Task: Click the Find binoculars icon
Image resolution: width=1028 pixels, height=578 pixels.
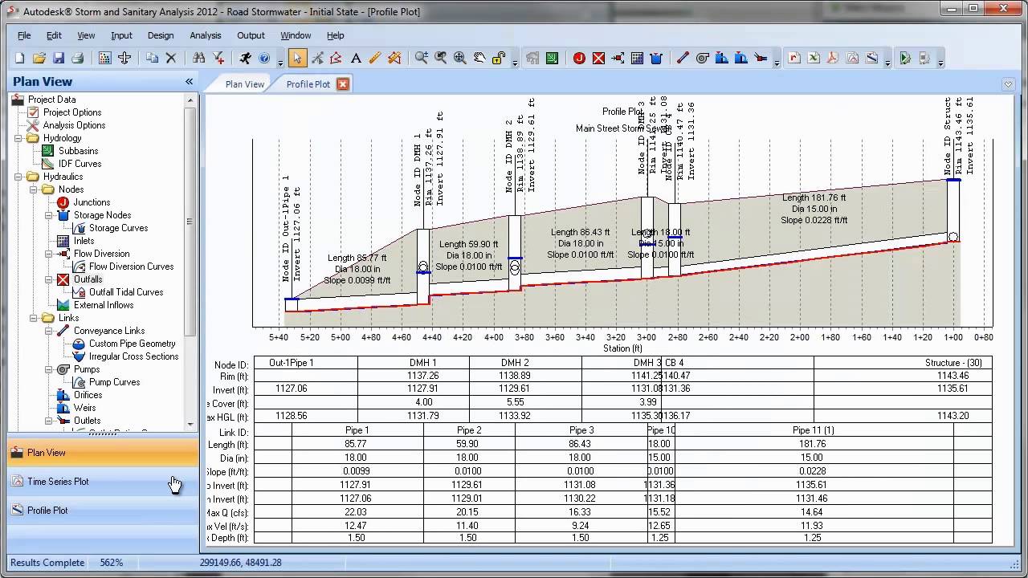Action: 198,58
